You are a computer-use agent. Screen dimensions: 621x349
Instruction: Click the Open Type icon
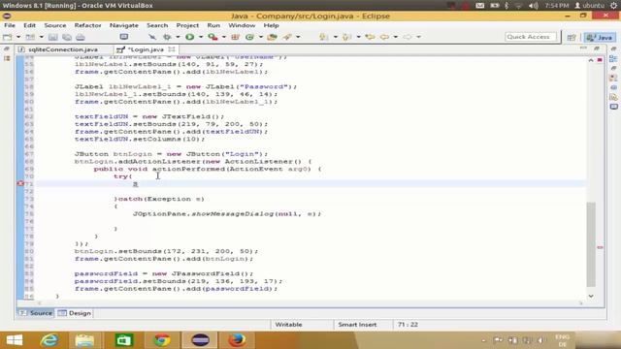[272, 37]
